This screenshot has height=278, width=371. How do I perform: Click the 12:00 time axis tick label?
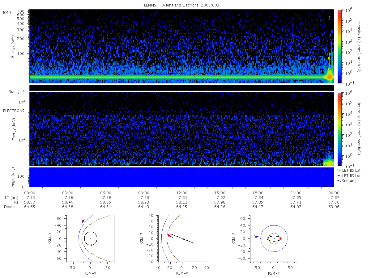pos(182,192)
